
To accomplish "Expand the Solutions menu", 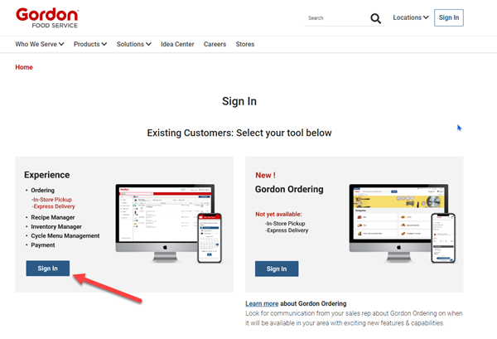I will 133,44.
